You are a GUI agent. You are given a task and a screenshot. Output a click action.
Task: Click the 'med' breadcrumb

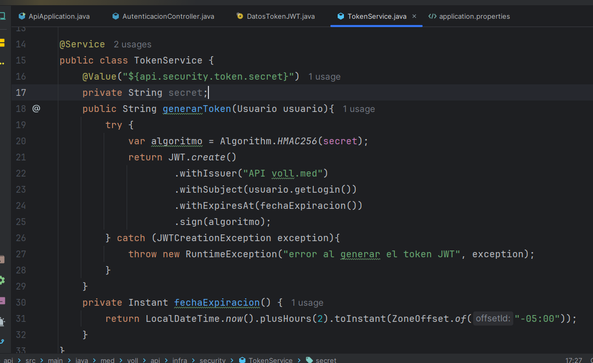click(x=107, y=360)
